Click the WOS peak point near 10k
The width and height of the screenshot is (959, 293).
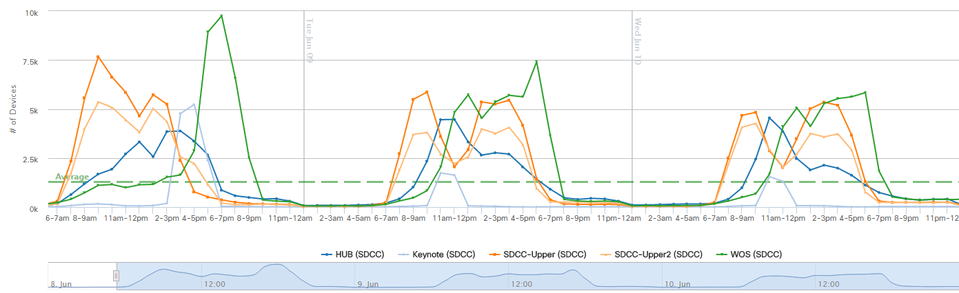point(221,16)
